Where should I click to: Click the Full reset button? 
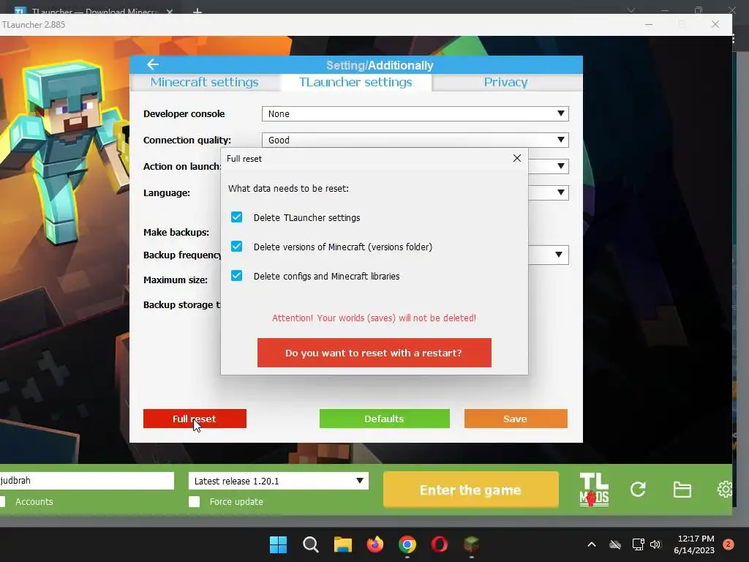click(x=195, y=419)
